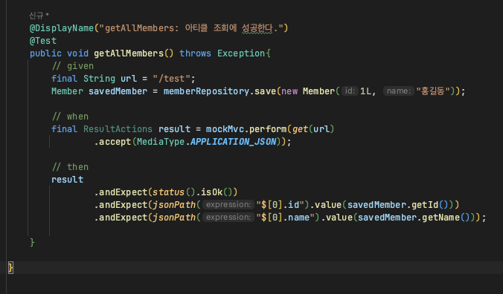This screenshot has width=503, height=294.
Task: Click the 'name:' parameter hint
Action: 399,91
